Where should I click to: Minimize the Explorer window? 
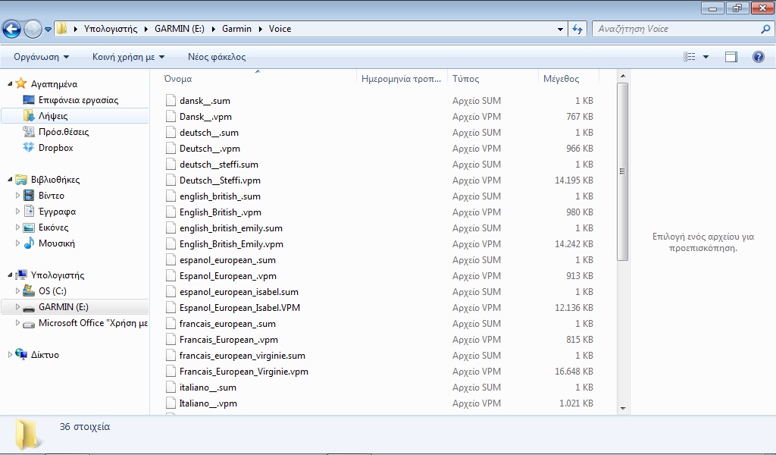tap(712, 8)
